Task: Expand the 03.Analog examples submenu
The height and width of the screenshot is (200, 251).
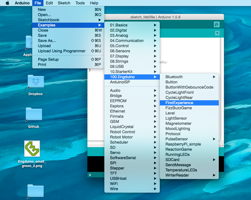Action: click(x=132, y=35)
